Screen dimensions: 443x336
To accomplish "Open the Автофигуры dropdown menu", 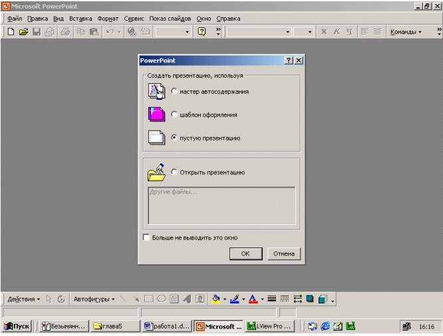I will click(x=94, y=299).
